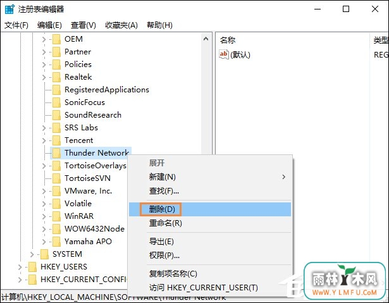Select the Thunder Network key label
Viewport: 389px width, 303px height.
point(97,153)
